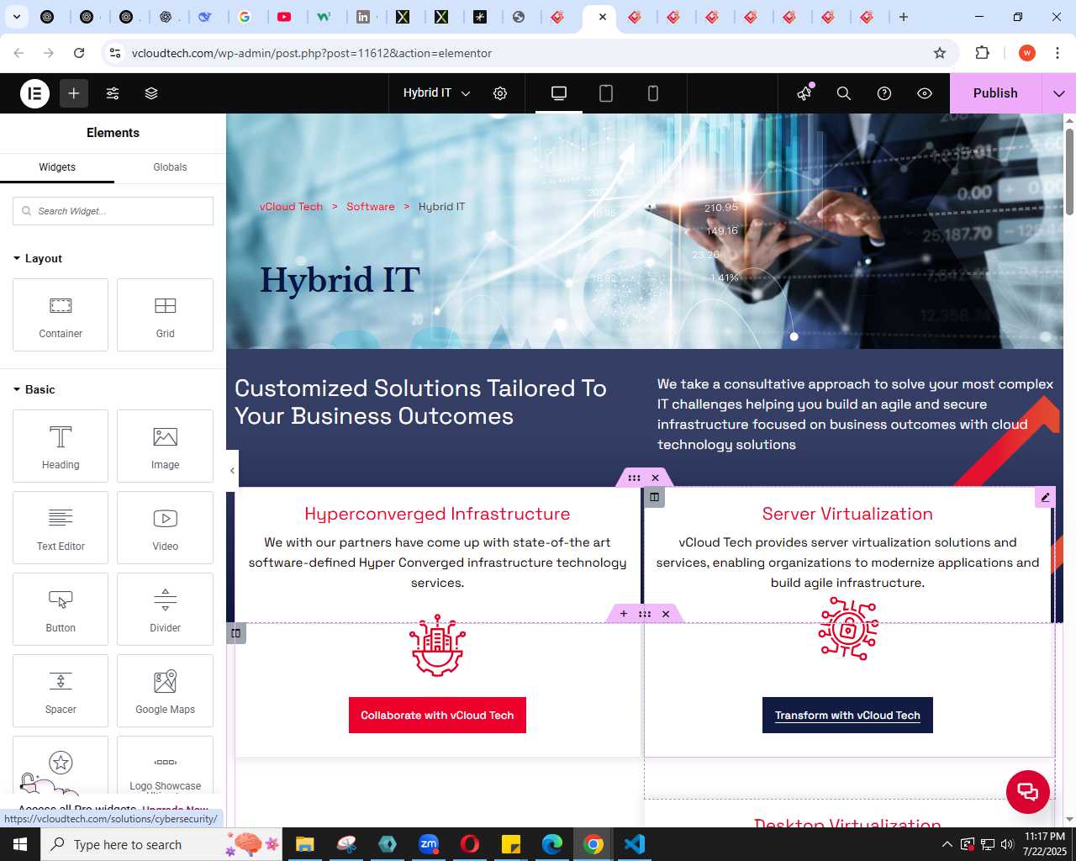This screenshot has height=861, width=1076.
Task: Select the Logo Showcase widget
Action: point(166,765)
